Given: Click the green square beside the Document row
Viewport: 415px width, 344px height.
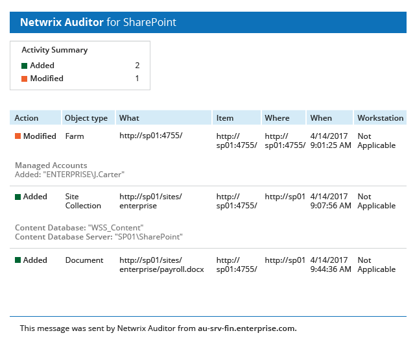Looking at the screenshot, I should click(18, 260).
